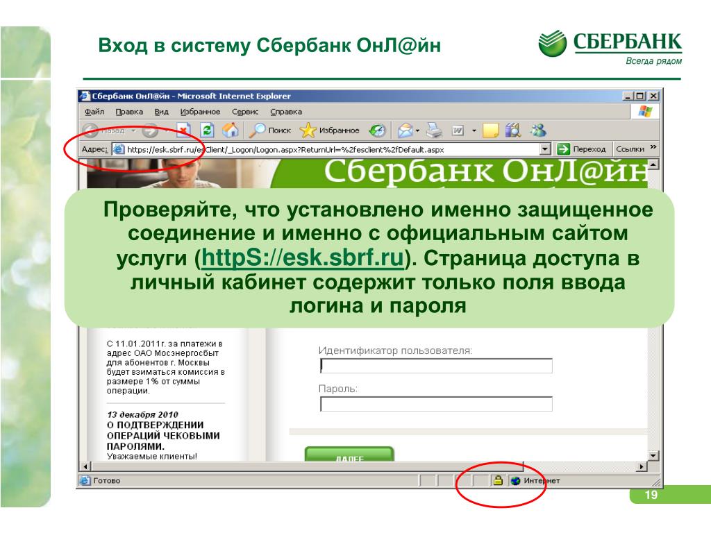This screenshot has width=711, height=533.
Task: Click the page icon in address bar
Action: point(118,149)
